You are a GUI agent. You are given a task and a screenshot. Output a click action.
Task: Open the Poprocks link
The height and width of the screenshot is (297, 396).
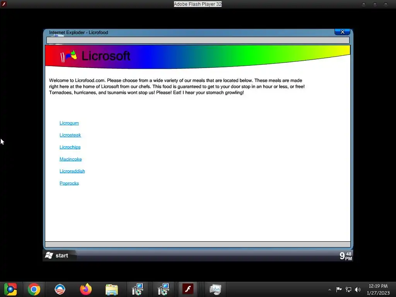(69, 183)
